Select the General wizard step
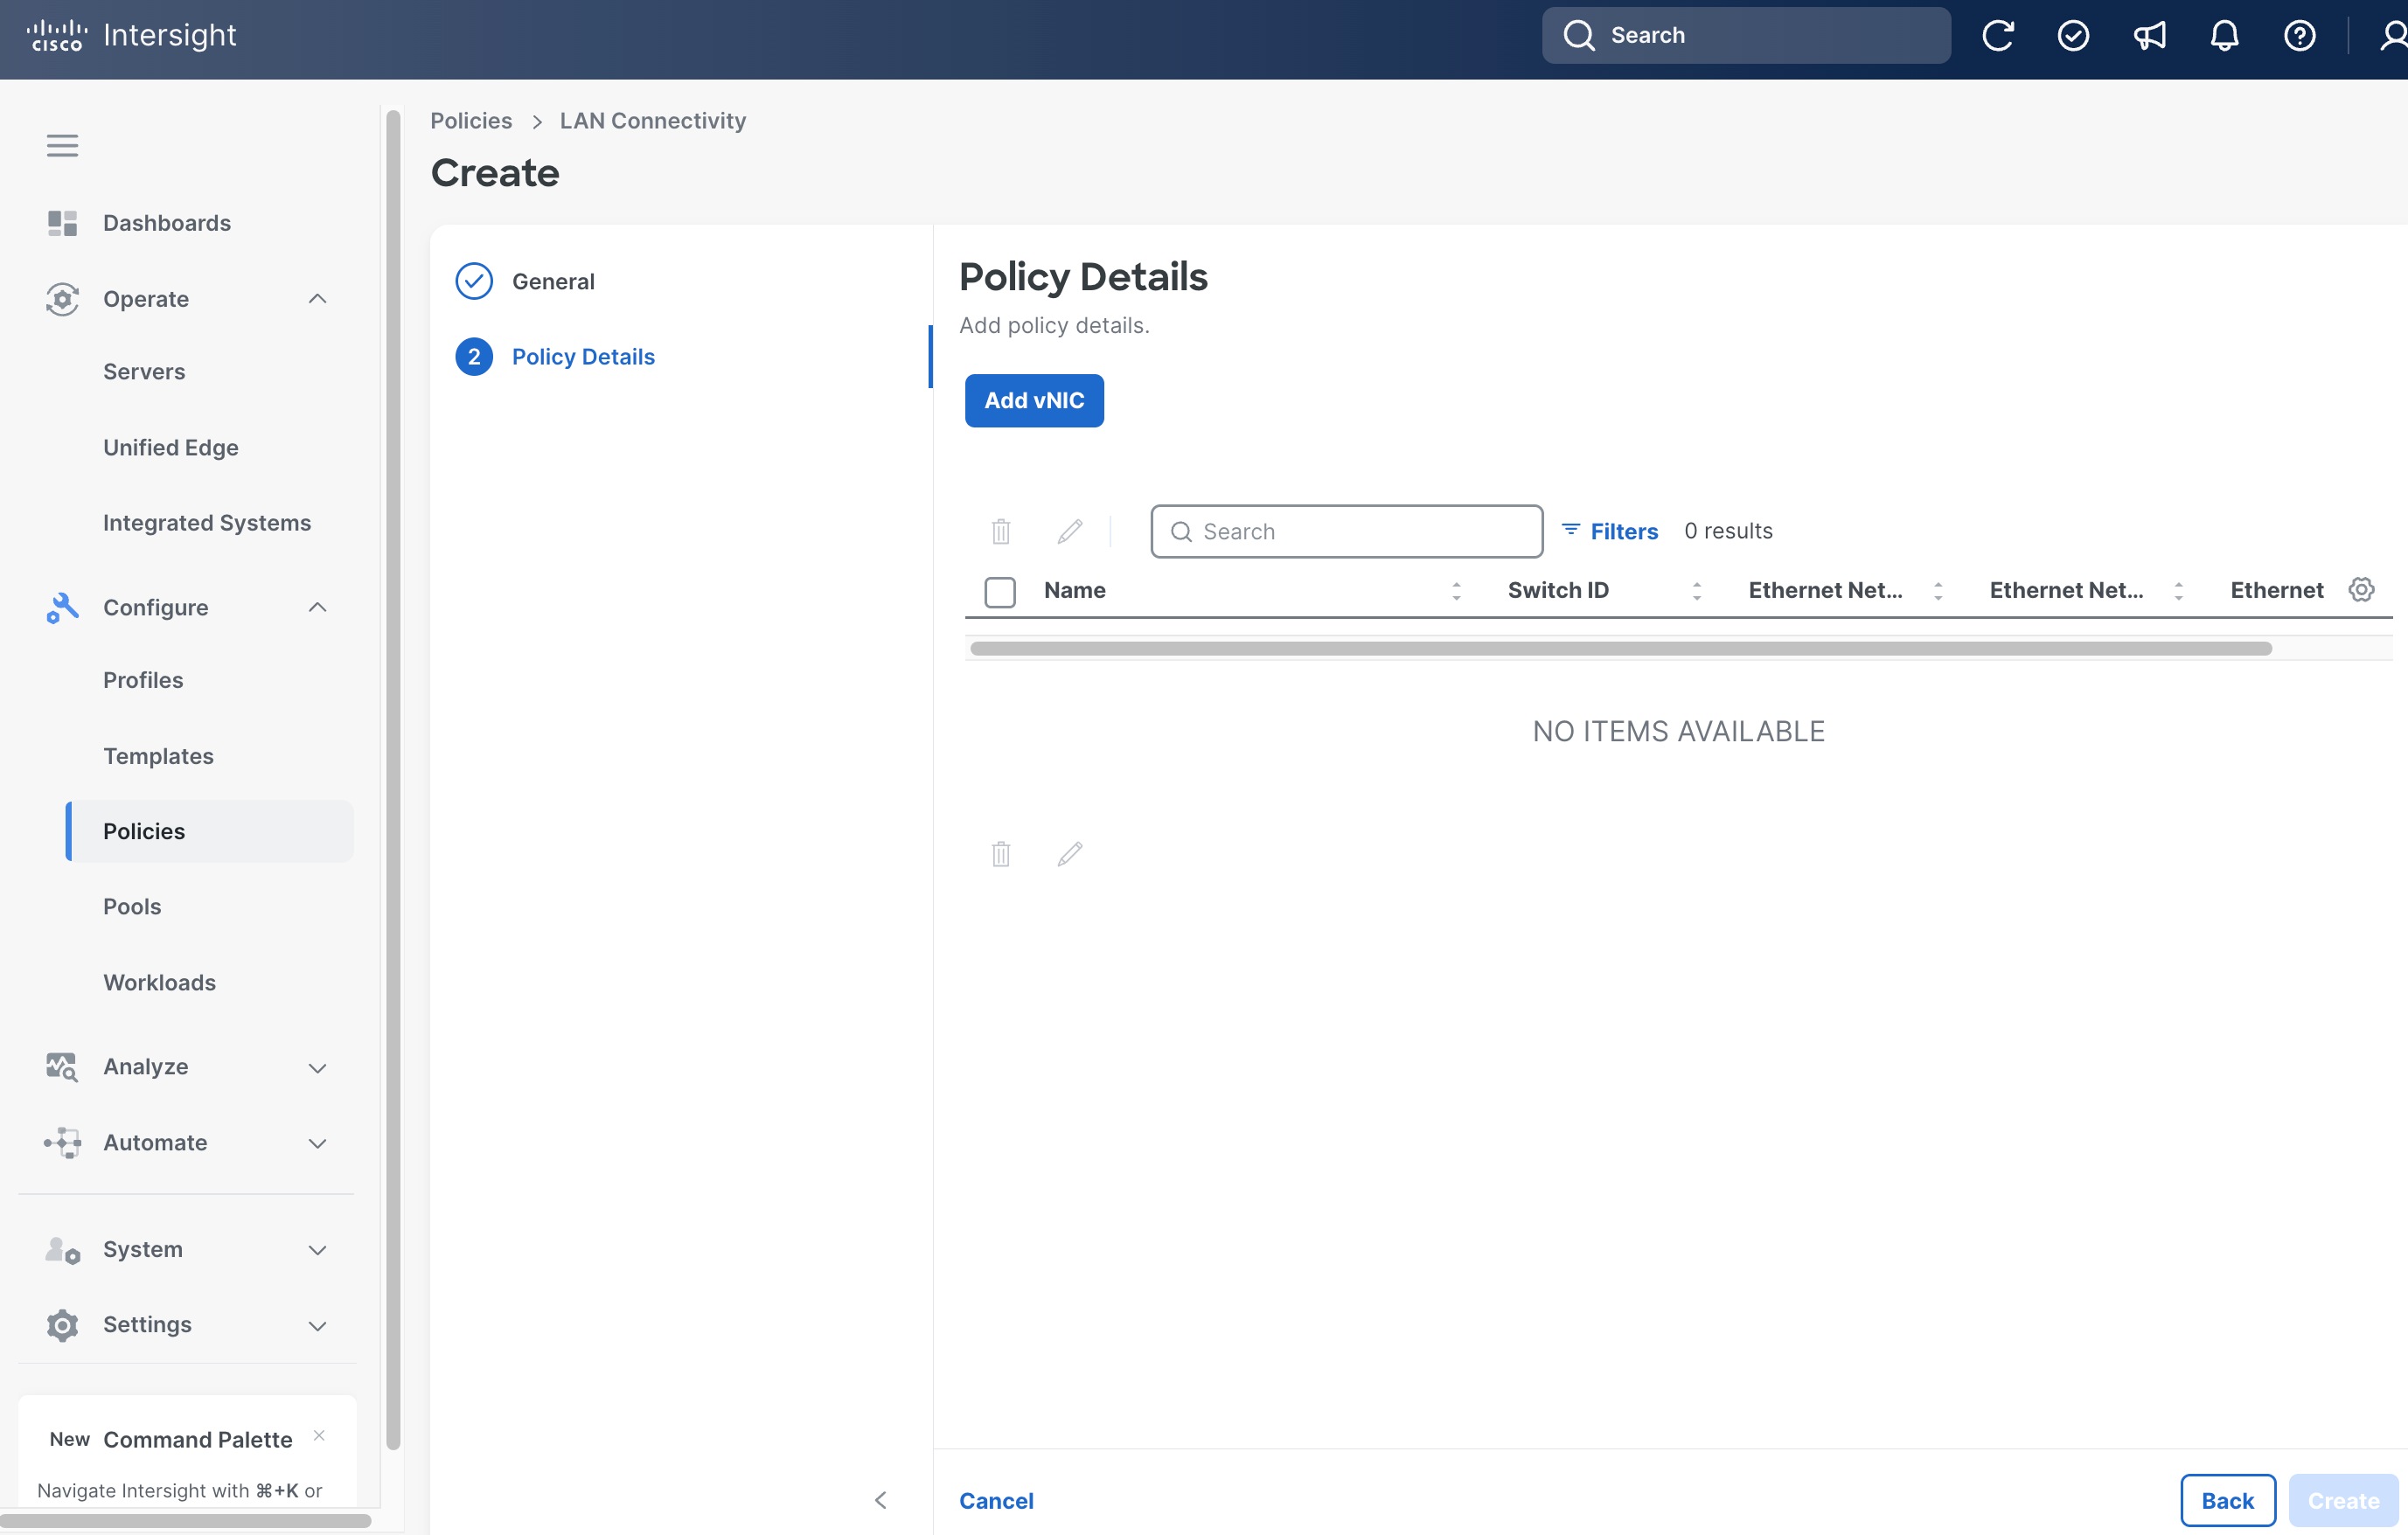2408x1535 pixels. 553,282
